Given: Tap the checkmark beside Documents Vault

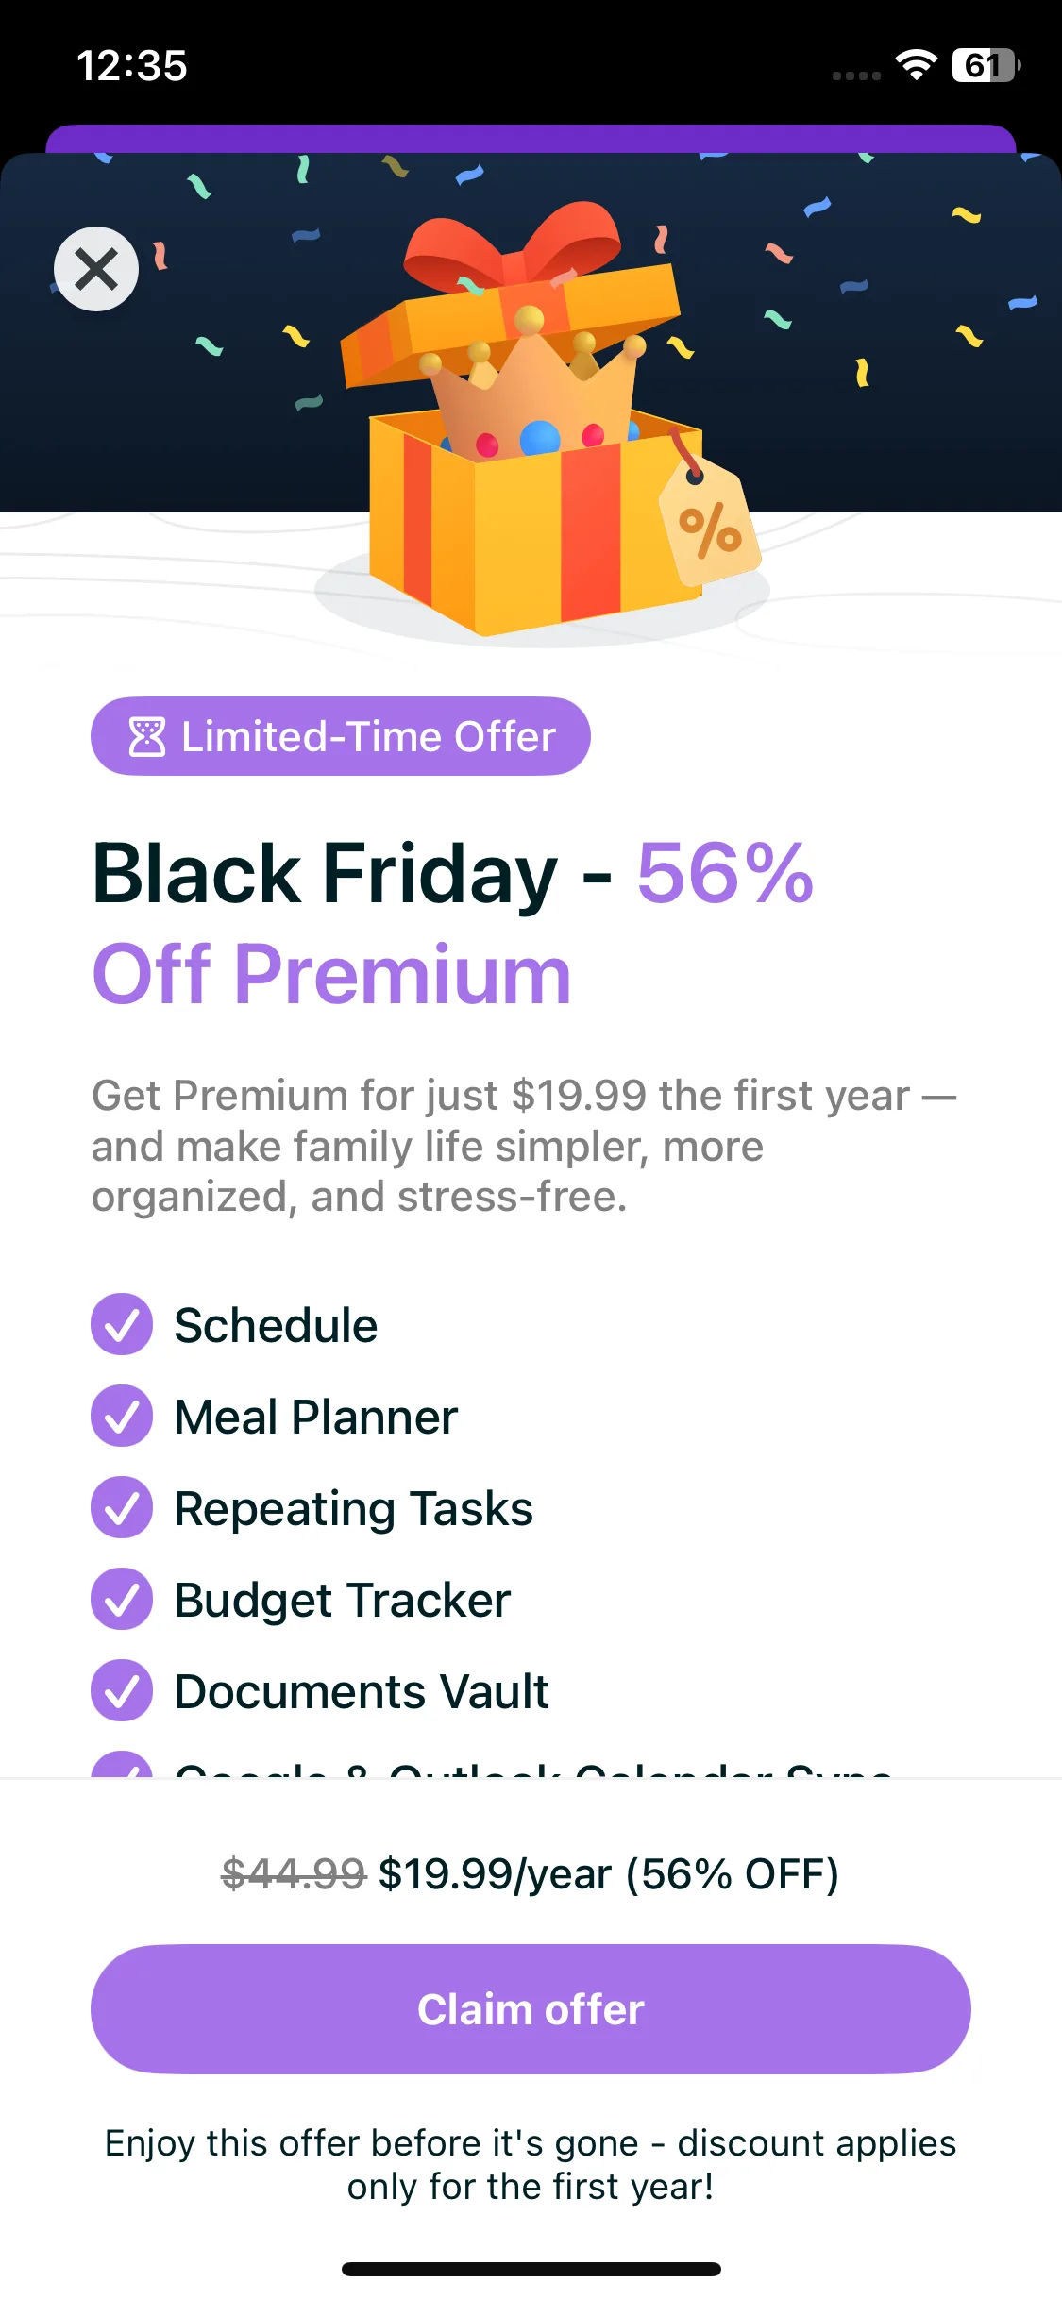Looking at the screenshot, I should [122, 1690].
